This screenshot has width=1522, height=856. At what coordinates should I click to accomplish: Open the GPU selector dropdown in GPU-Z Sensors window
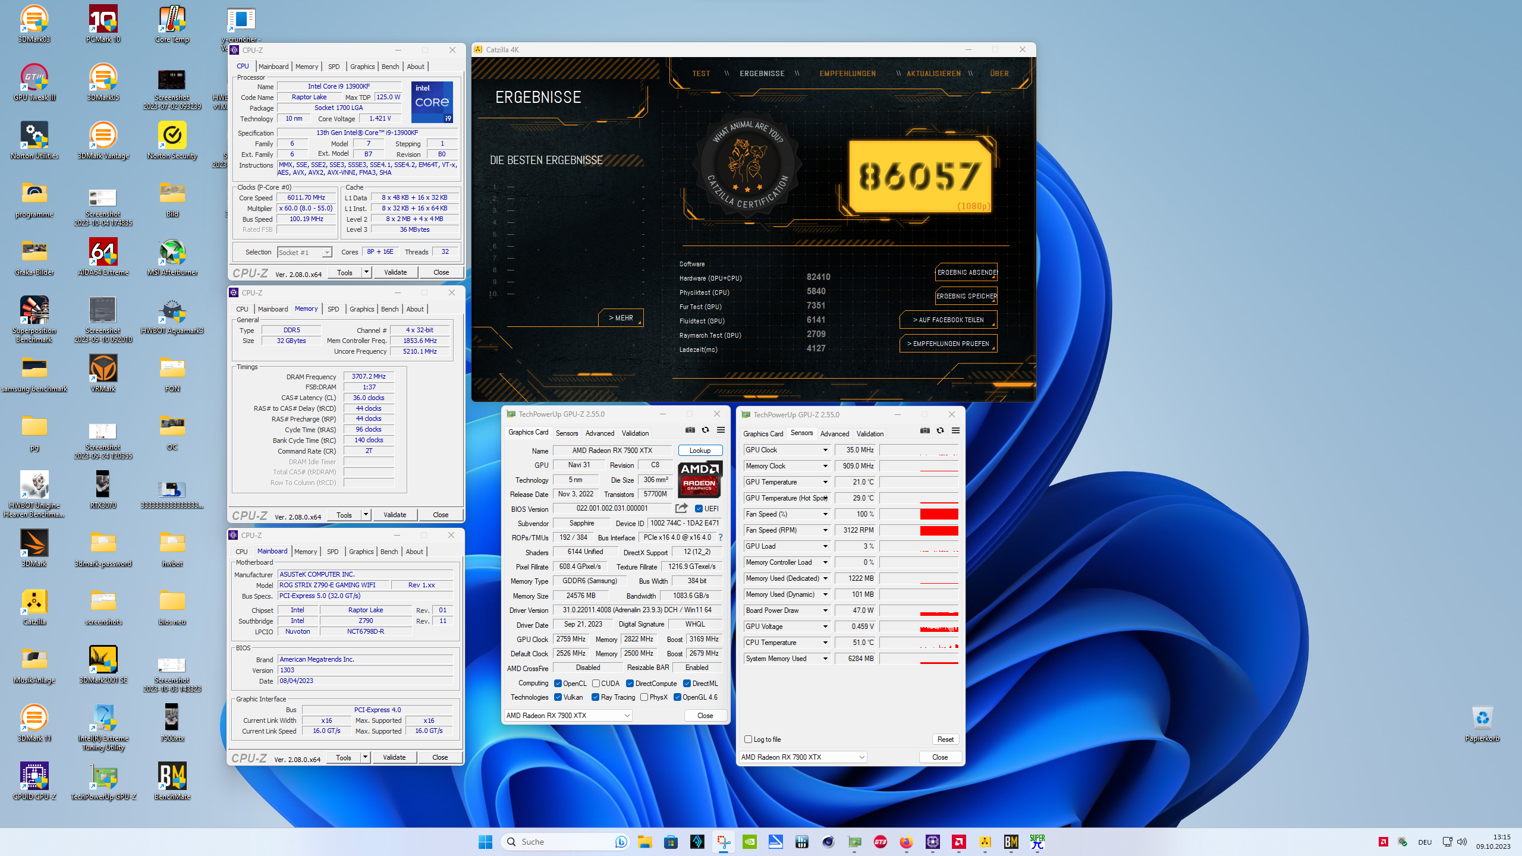pyautogui.click(x=803, y=757)
